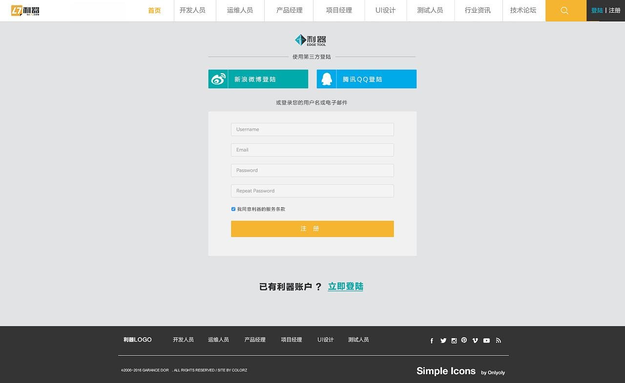Open the Facebook icon in the footer

(x=432, y=340)
